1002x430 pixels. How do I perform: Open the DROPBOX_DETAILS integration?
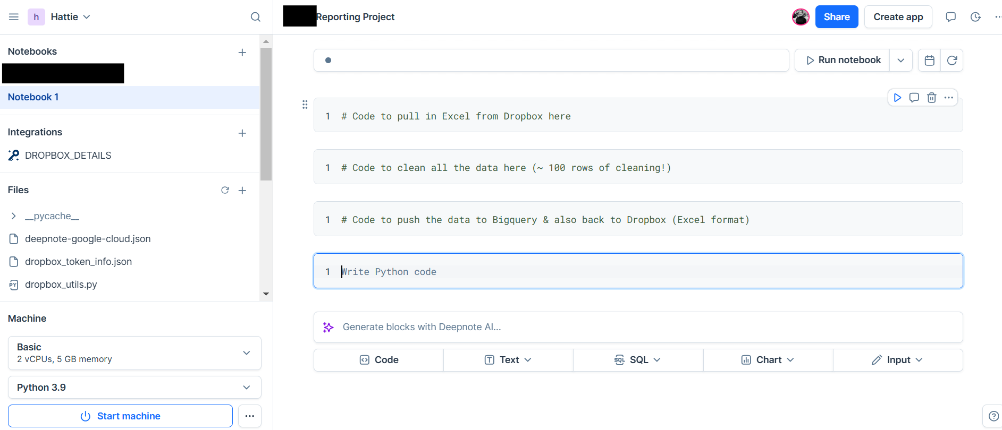(x=68, y=156)
